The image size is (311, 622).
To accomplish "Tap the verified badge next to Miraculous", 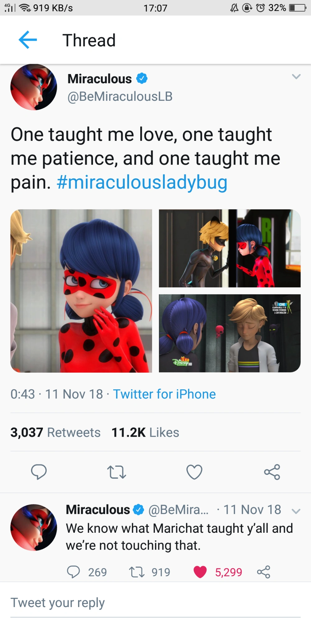I will click(x=142, y=78).
